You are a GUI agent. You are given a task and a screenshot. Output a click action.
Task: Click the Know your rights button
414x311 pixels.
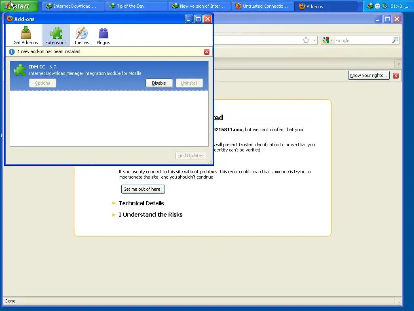coord(369,75)
